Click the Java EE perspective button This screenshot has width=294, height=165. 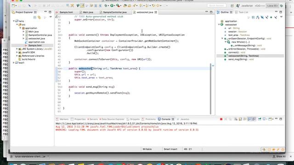pos(272,6)
